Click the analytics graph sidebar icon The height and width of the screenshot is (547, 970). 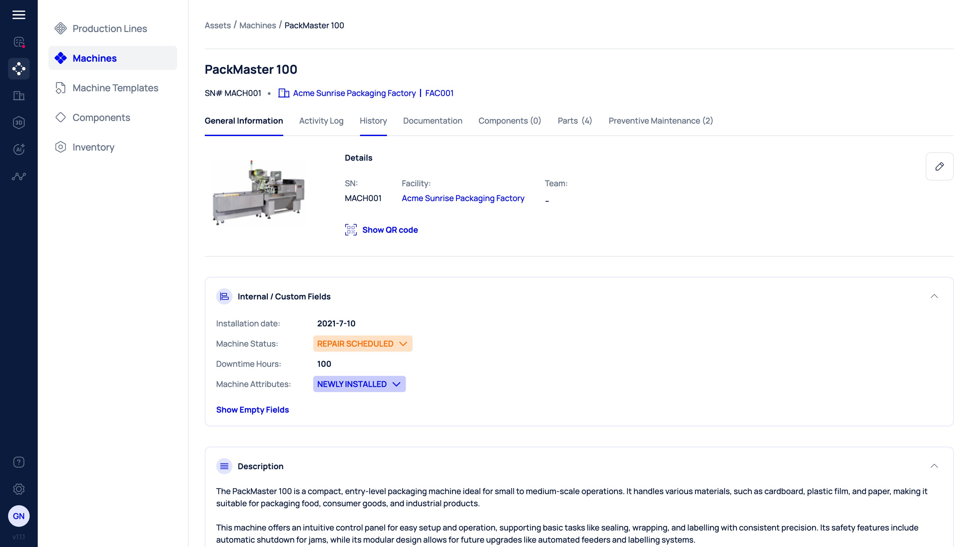coord(19,176)
